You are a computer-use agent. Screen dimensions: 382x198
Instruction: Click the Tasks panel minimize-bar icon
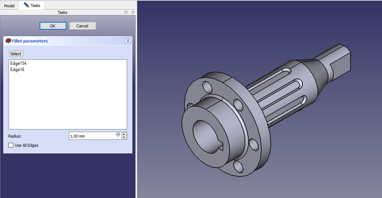tap(126, 12)
